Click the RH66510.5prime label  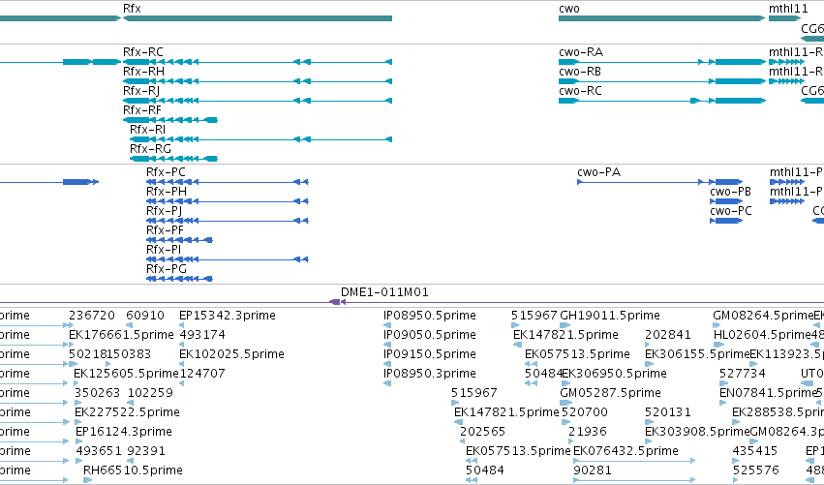click(x=133, y=470)
